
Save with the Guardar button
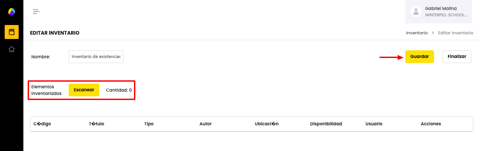tap(419, 57)
